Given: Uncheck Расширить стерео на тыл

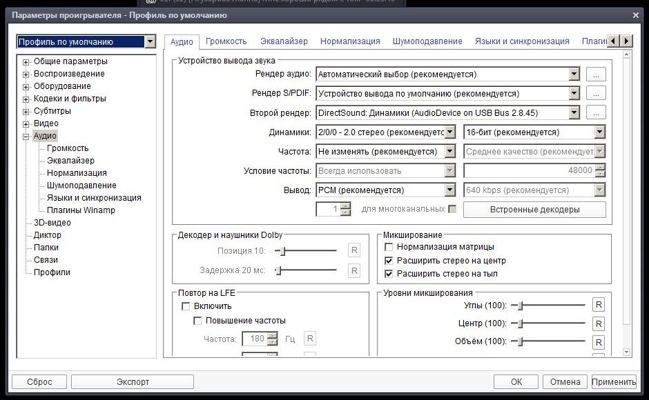Looking at the screenshot, I should point(389,274).
